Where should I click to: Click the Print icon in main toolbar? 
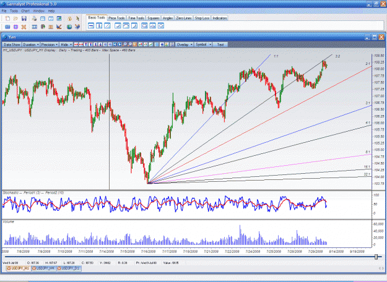coord(34,19)
